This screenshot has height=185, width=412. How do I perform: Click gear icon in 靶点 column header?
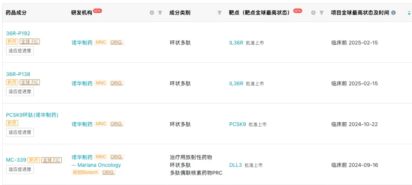click(x=313, y=13)
